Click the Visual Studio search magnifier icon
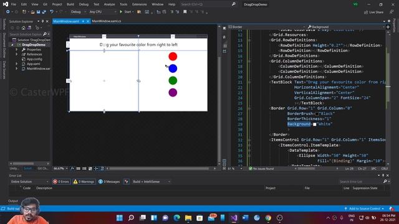Screen dimensions: 399x224 point(233,4)
